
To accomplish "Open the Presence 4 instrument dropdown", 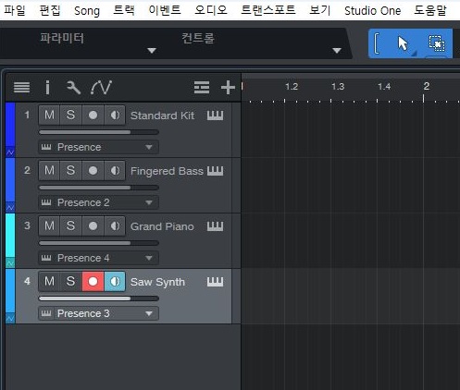I will click(99, 258).
